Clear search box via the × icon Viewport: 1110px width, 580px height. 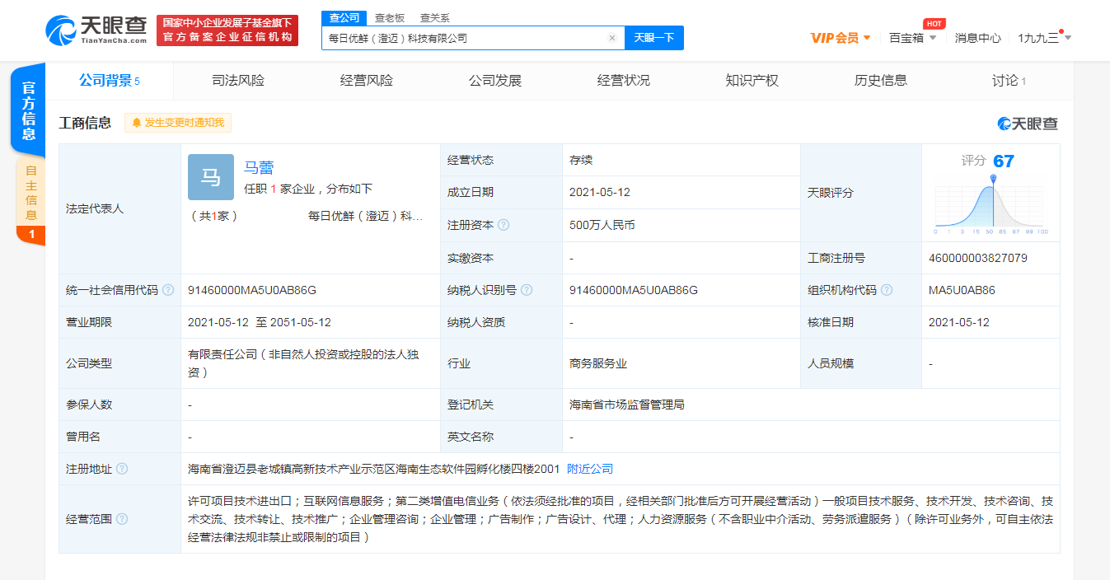click(x=612, y=37)
